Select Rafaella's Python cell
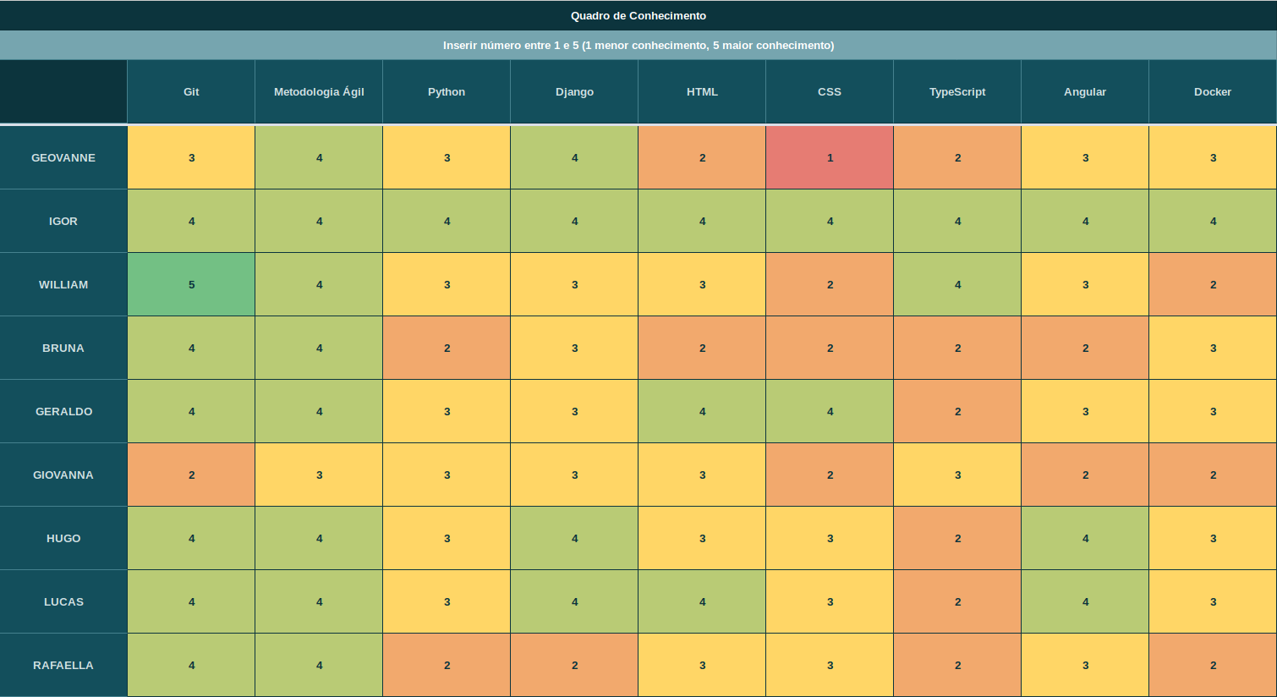This screenshot has width=1277, height=697. coord(447,665)
